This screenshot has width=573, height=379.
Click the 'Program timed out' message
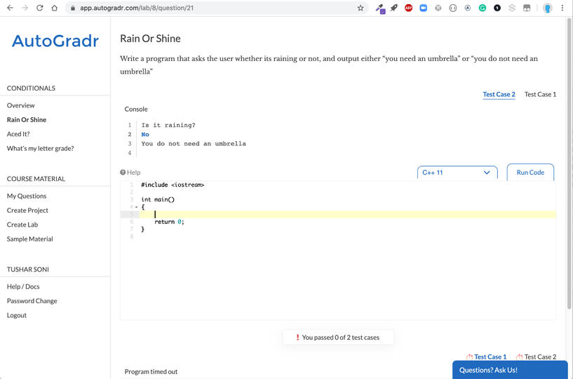point(151,372)
